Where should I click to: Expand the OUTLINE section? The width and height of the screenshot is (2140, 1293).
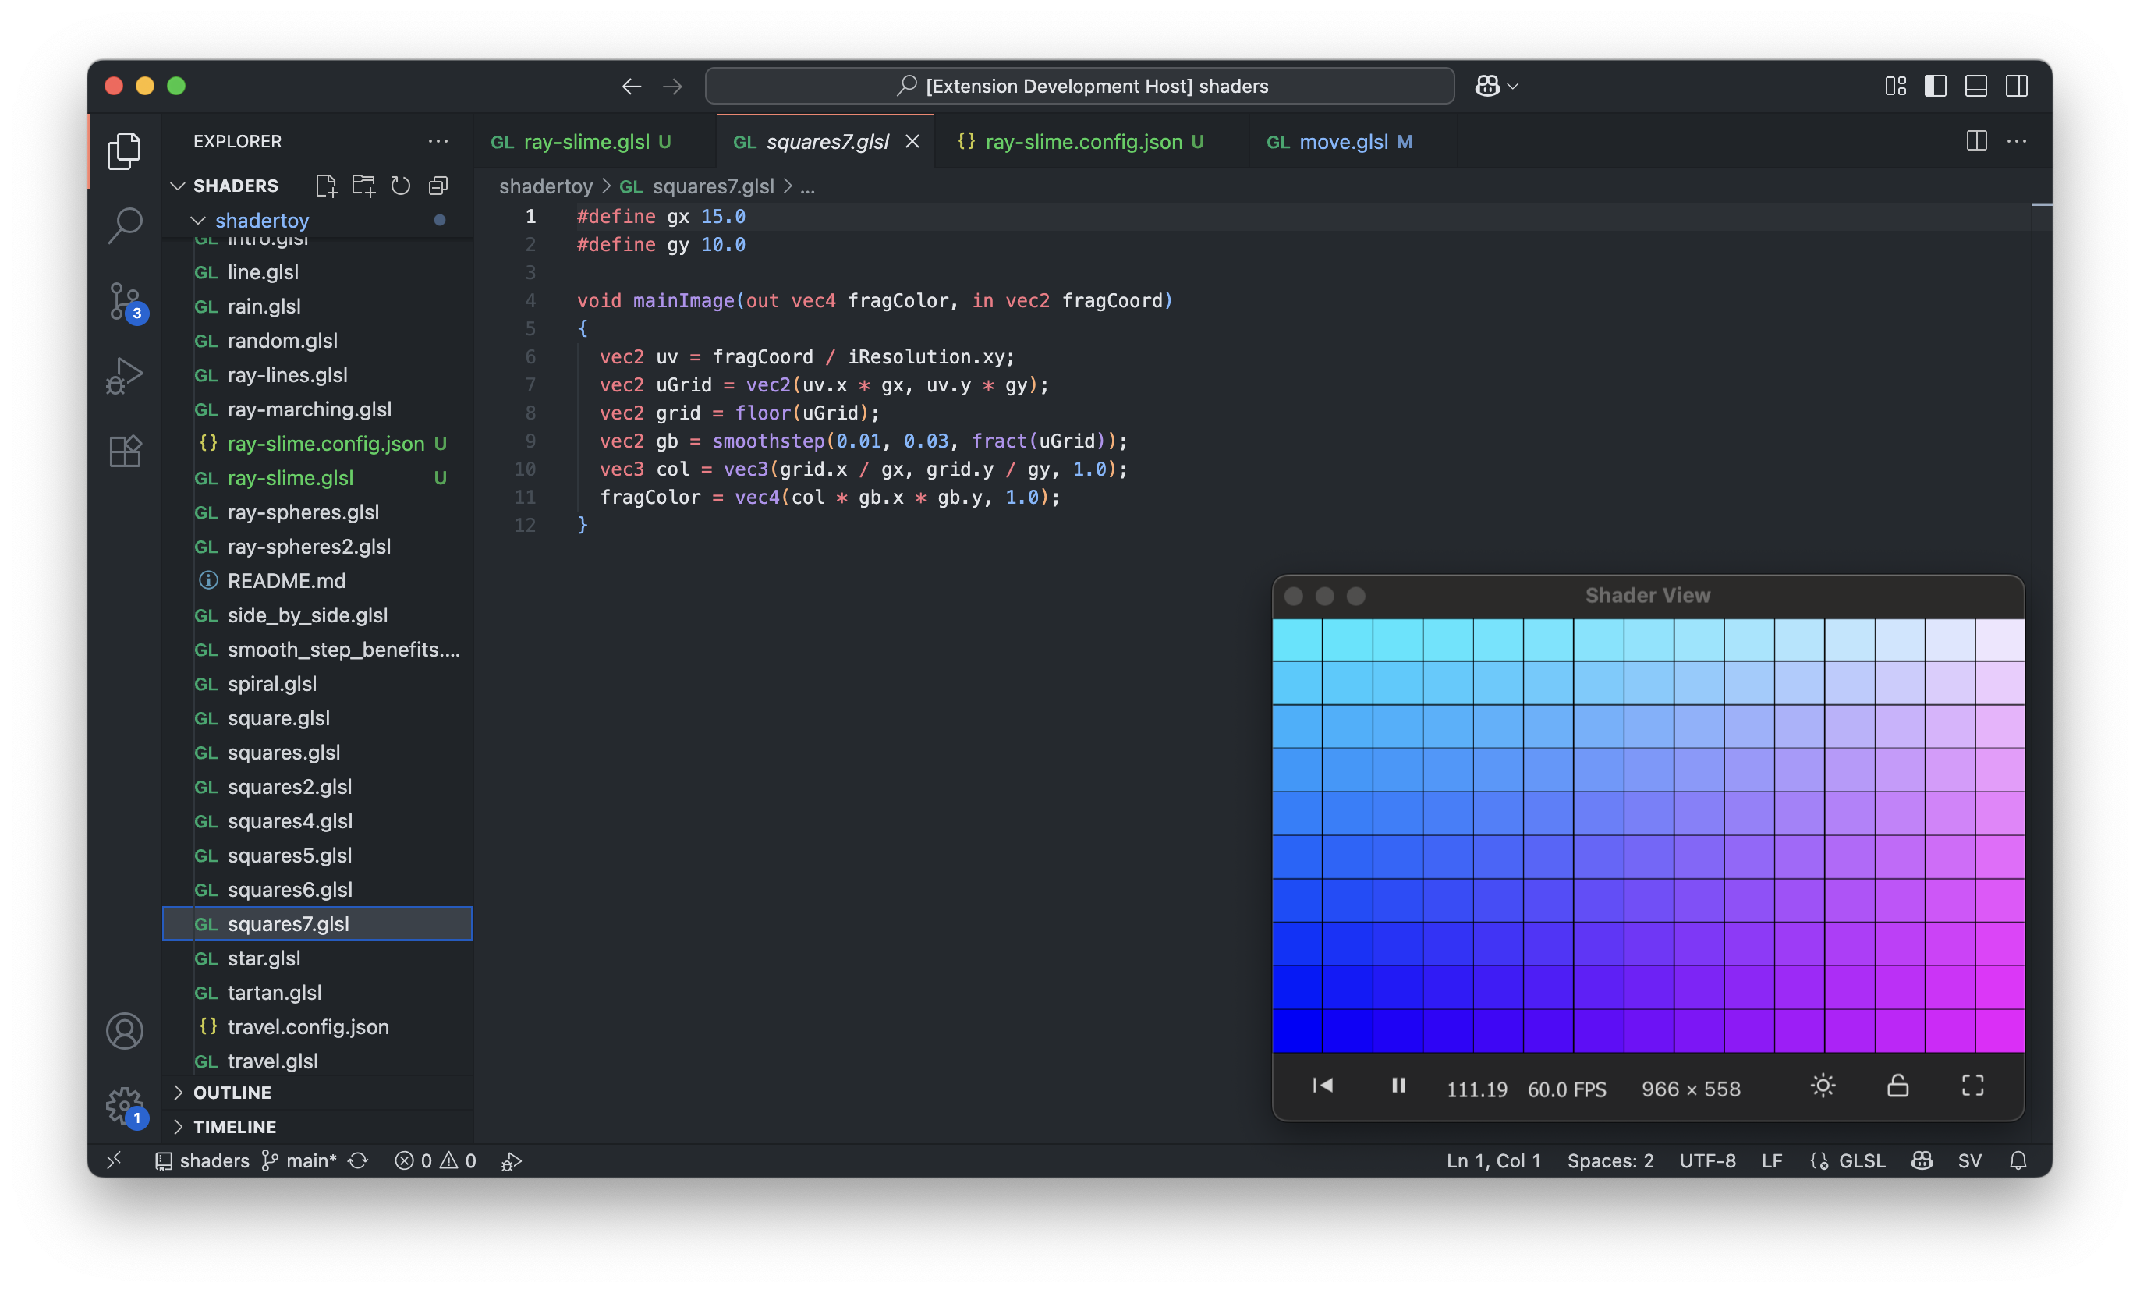click(232, 1093)
